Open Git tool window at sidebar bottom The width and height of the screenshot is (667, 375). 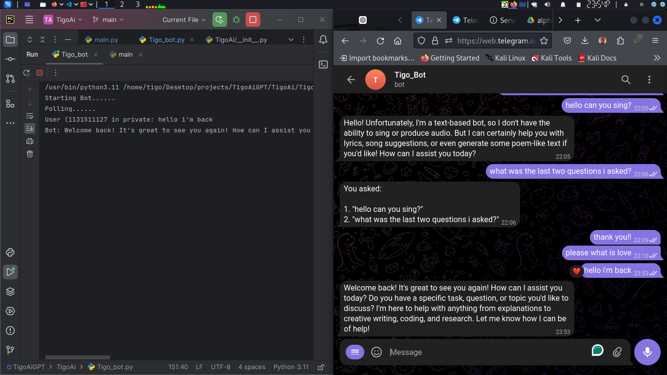coord(10,350)
